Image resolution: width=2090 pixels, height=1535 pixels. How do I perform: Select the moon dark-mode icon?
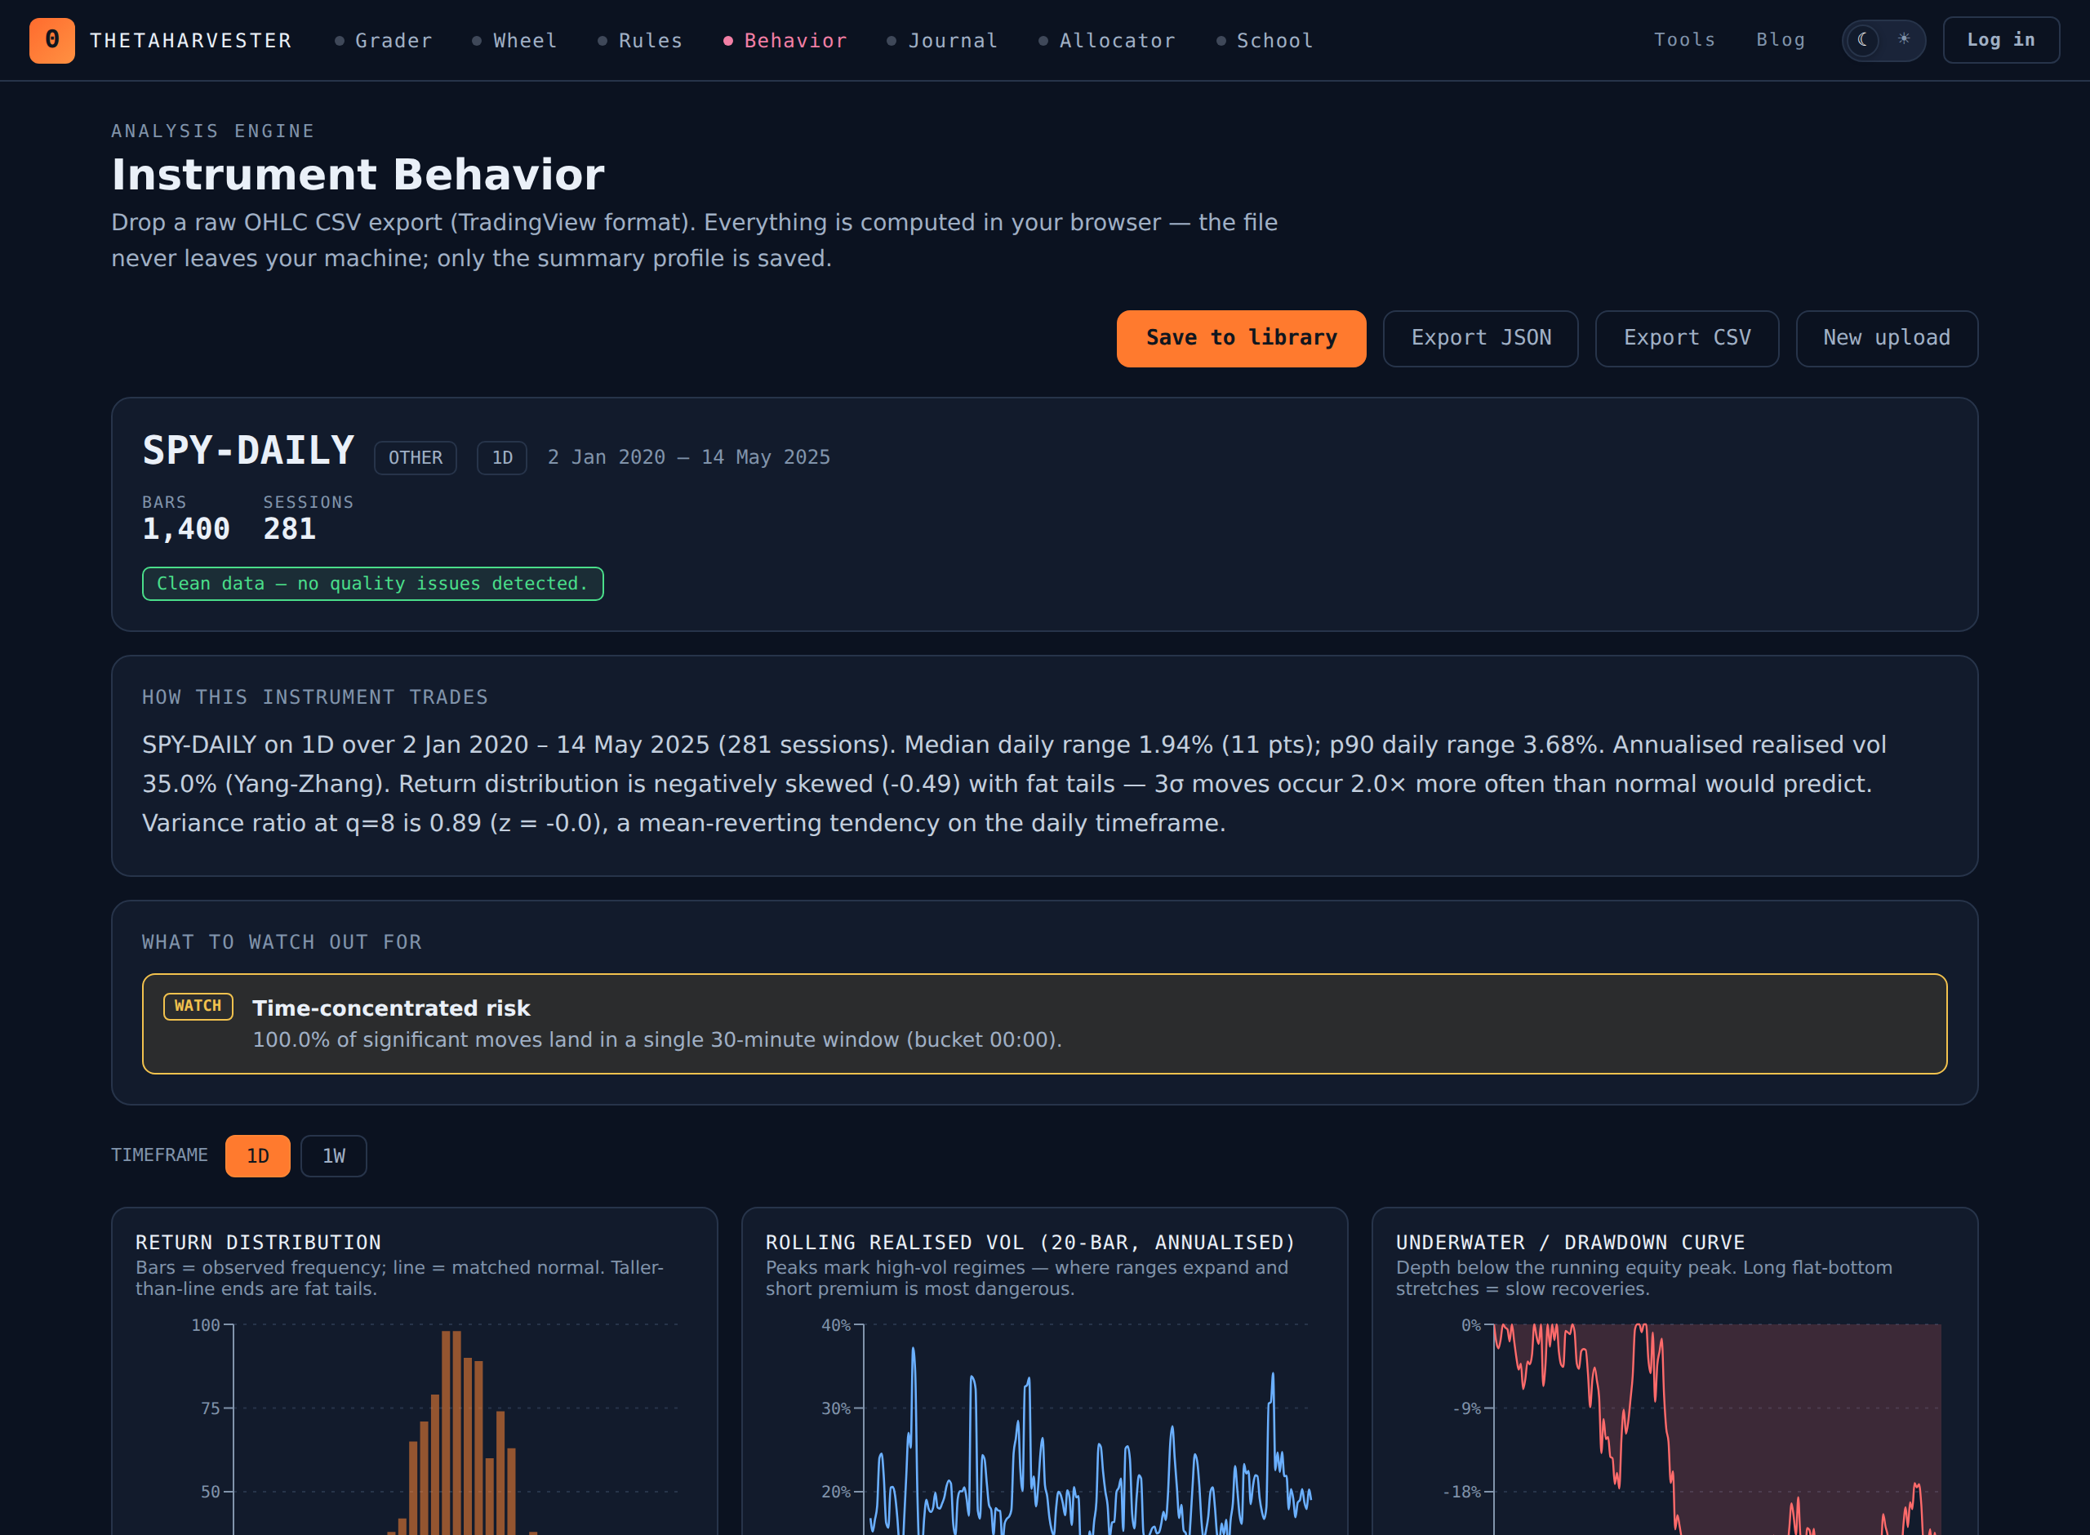(1862, 40)
